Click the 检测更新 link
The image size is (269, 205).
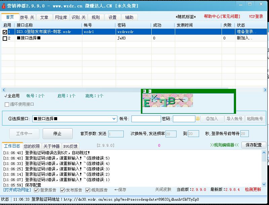pos(253,190)
